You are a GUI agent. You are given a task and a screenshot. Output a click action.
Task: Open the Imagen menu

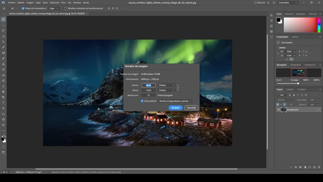[x=30, y=3]
